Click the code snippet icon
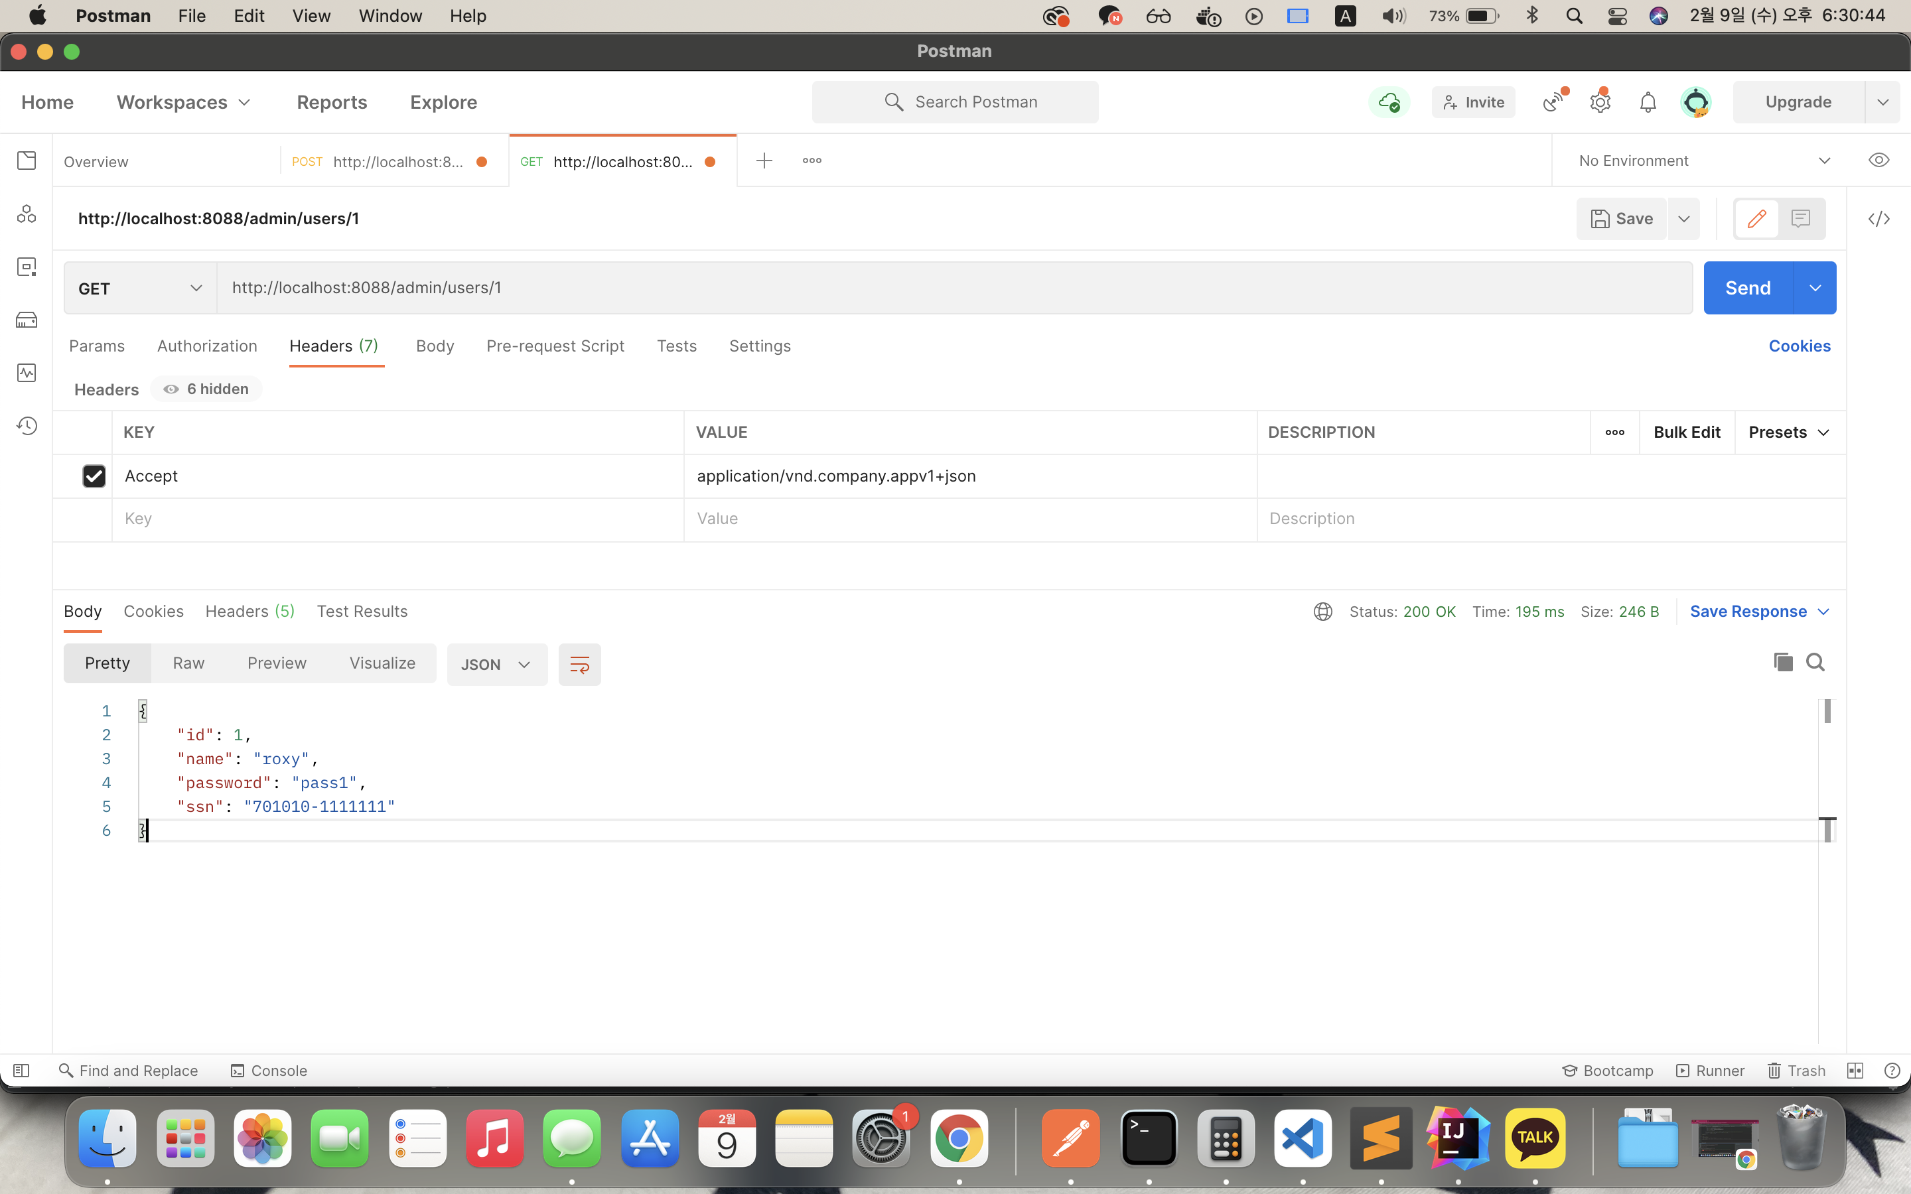The width and height of the screenshot is (1911, 1194). point(1878,219)
